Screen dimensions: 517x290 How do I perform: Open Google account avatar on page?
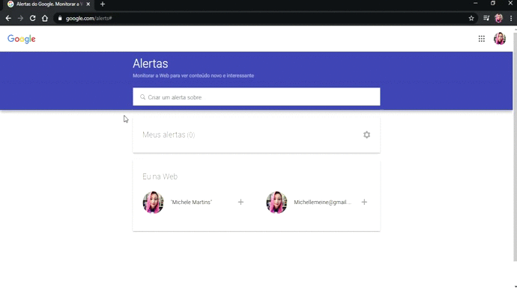tap(500, 39)
